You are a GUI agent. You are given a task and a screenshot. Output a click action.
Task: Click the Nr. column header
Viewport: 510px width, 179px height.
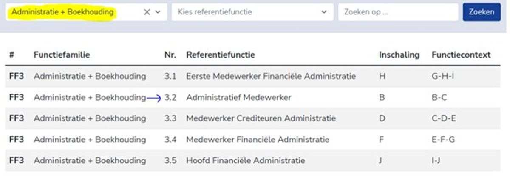click(x=170, y=55)
